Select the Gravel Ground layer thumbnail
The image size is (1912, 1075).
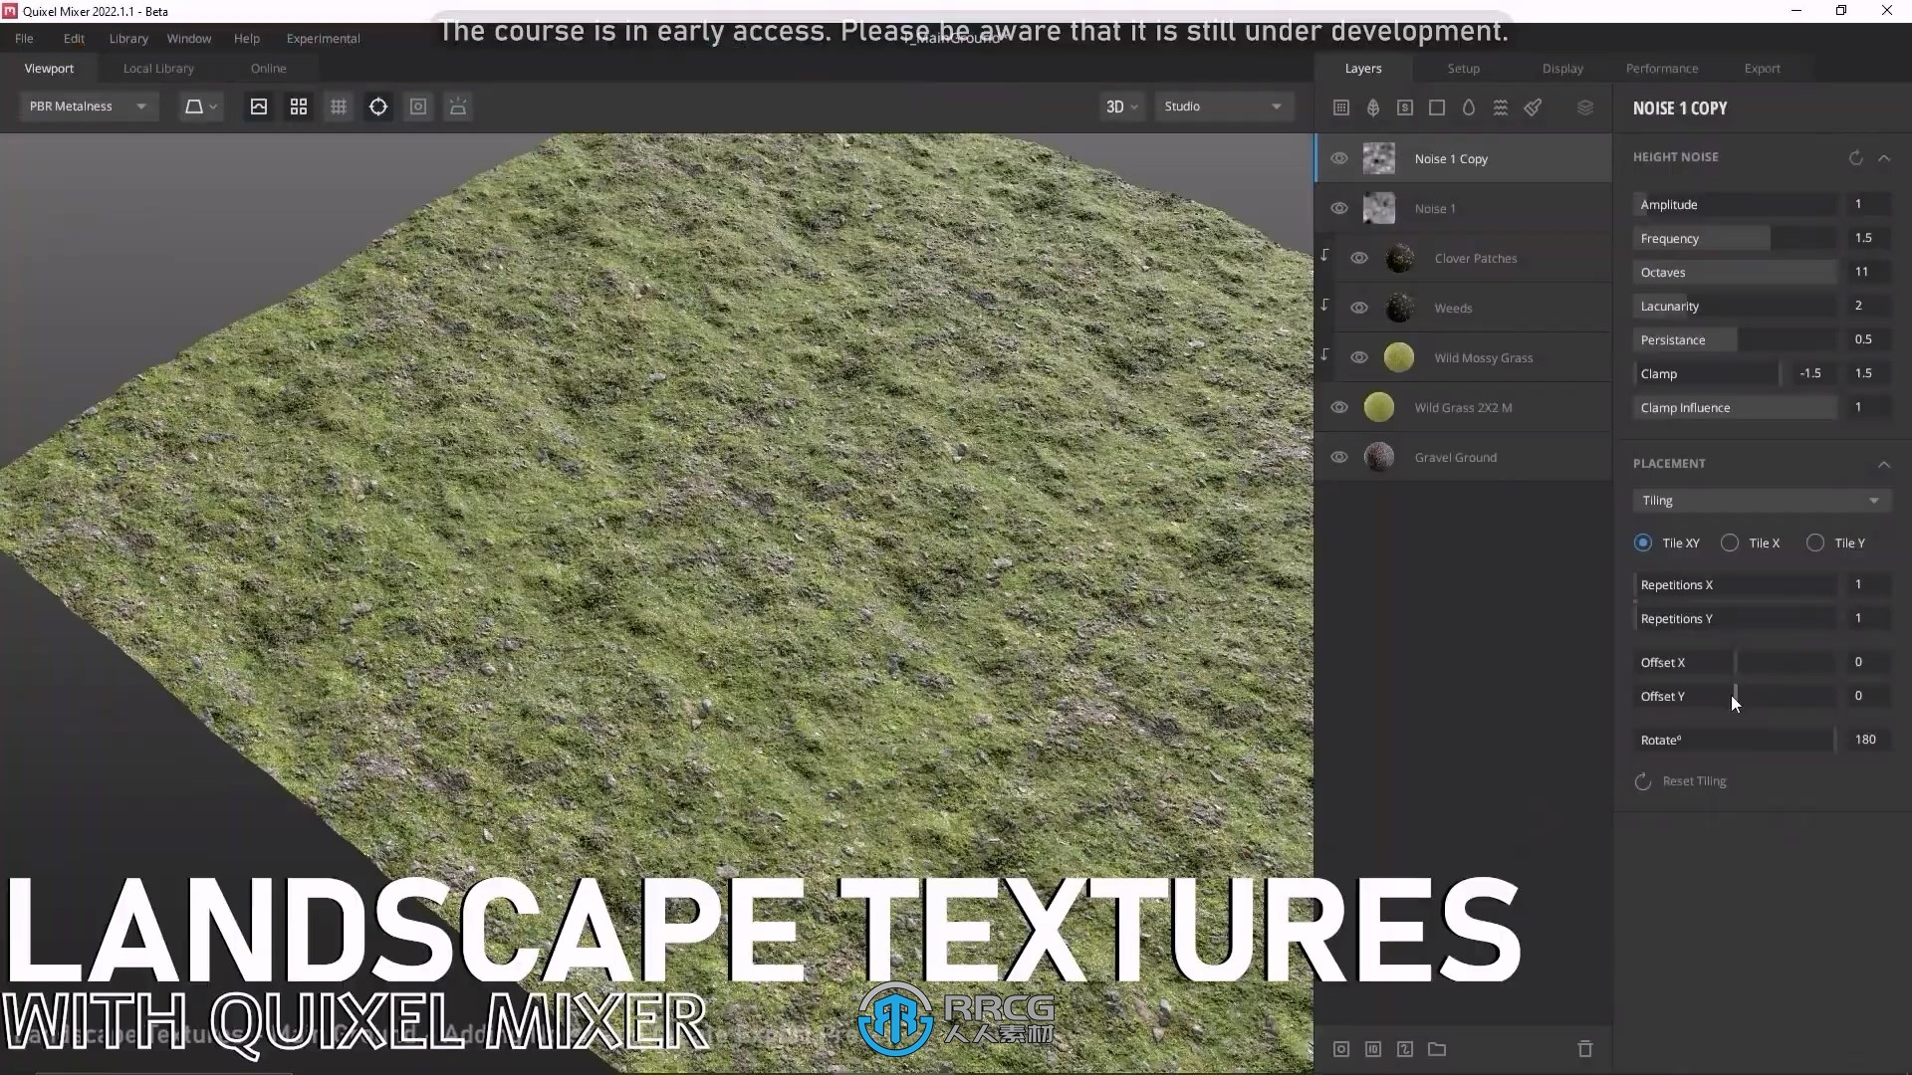coord(1379,457)
